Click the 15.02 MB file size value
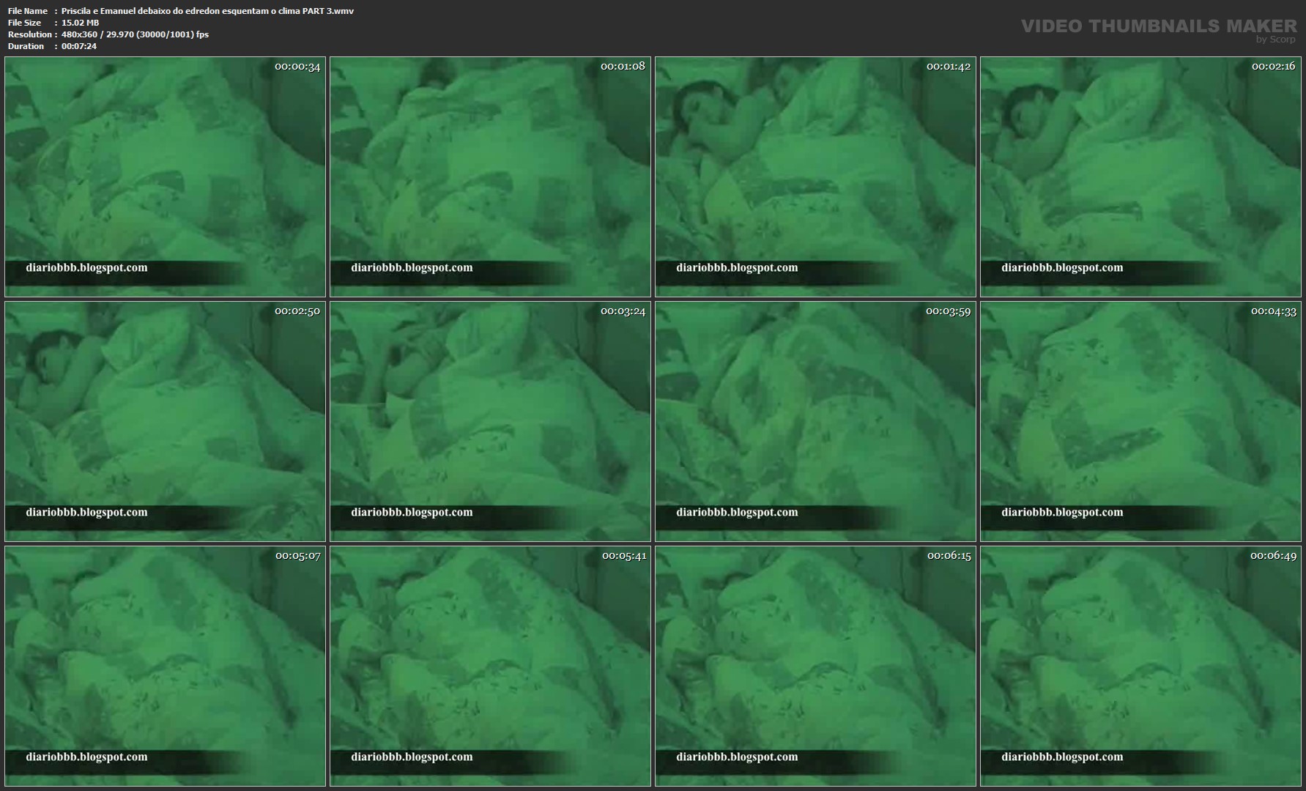The width and height of the screenshot is (1306, 791). click(x=80, y=23)
